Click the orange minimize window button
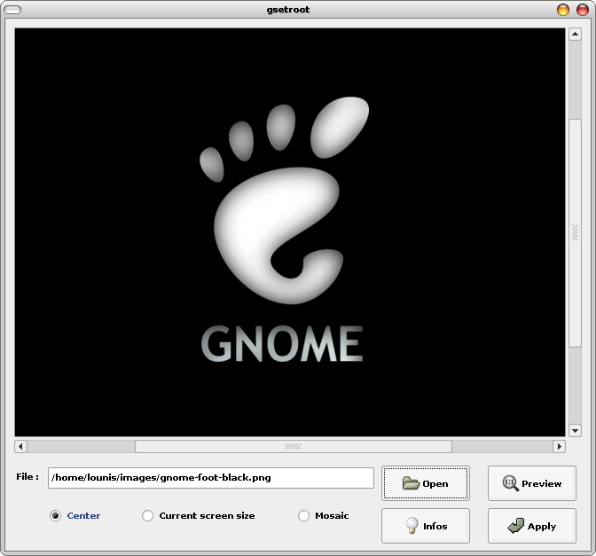The height and width of the screenshot is (556, 596). pos(562,10)
